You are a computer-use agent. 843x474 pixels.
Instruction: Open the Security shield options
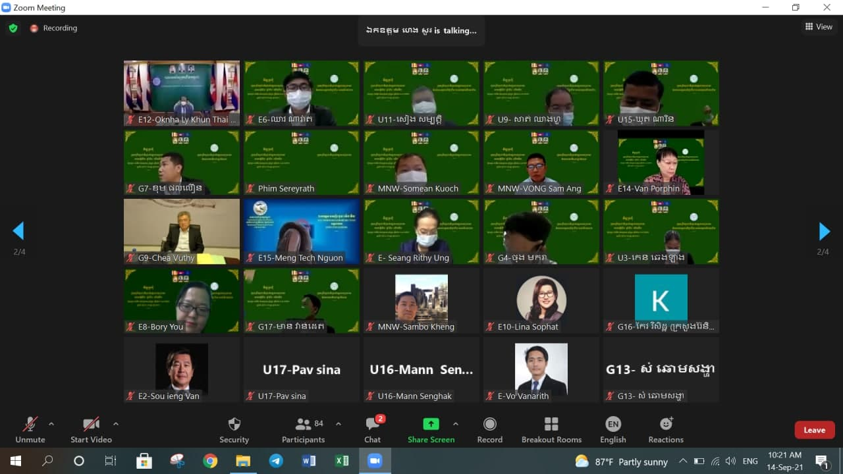pyautogui.click(x=234, y=424)
